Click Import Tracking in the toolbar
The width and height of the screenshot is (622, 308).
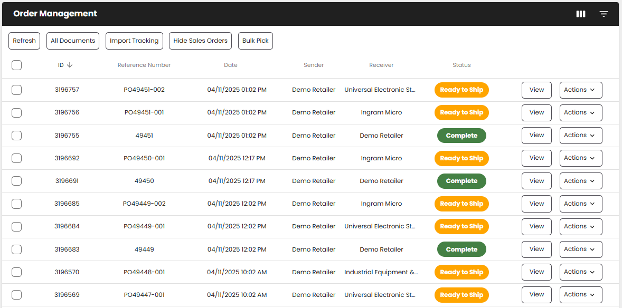[x=134, y=41]
